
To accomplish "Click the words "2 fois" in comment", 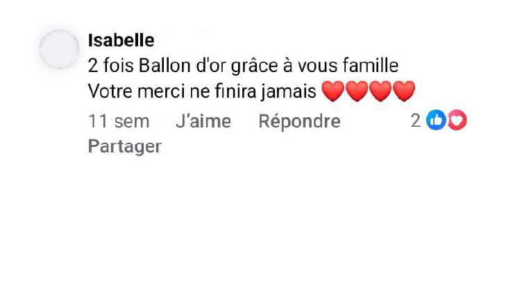I will (110, 66).
